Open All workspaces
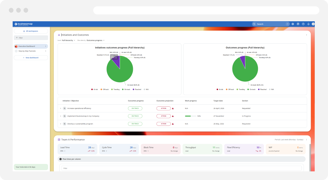328x180 pixels. 31,31
